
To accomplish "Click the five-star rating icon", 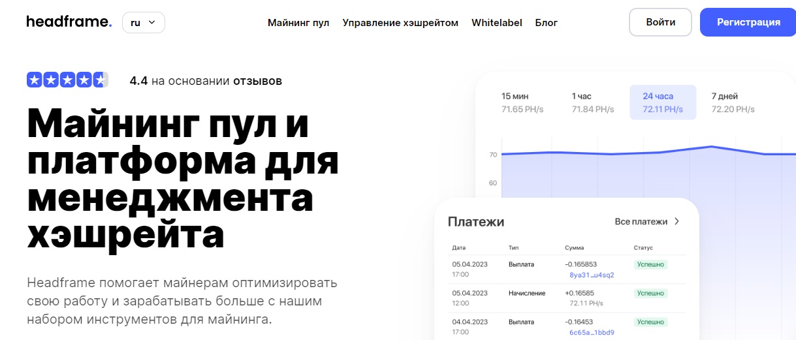I will click(x=67, y=80).
